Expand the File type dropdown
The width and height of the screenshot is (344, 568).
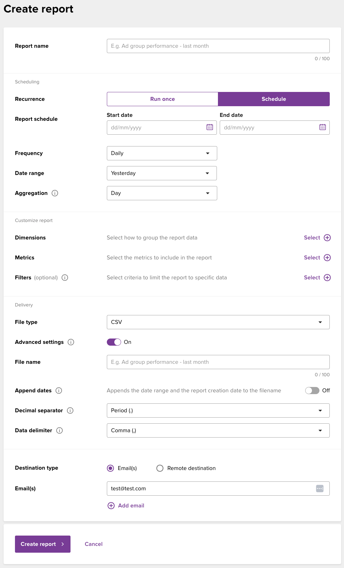[x=218, y=322]
